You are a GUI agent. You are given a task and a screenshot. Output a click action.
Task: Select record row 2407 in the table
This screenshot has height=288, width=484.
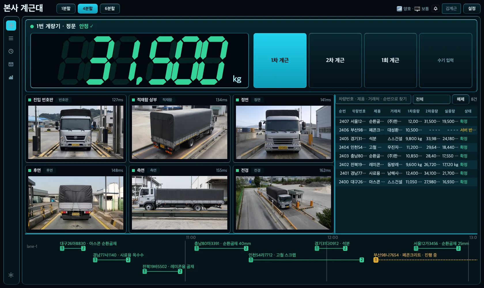(406, 122)
